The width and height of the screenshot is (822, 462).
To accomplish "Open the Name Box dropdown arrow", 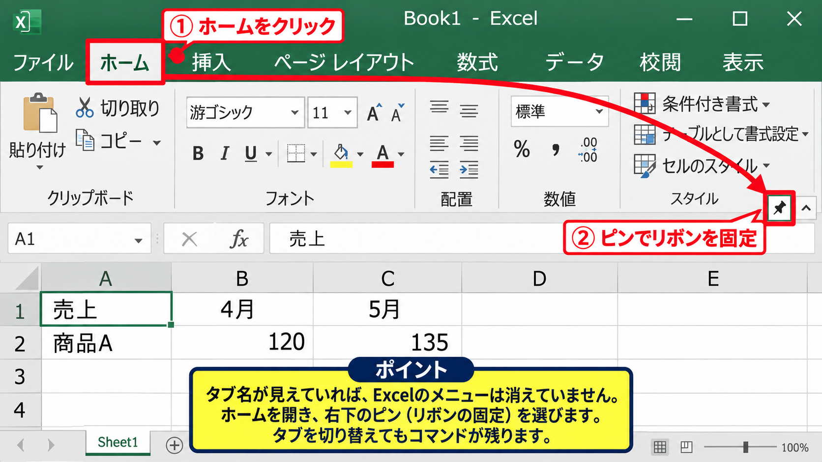I will (139, 240).
